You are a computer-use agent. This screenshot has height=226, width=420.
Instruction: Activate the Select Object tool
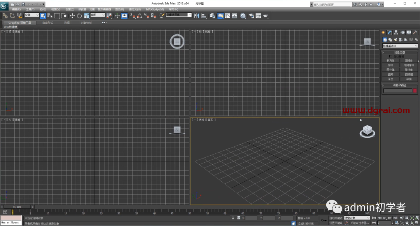[43, 16]
